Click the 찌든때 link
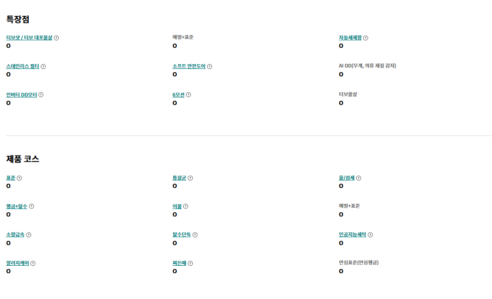This screenshot has height=299, width=492. [x=180, y=263]
